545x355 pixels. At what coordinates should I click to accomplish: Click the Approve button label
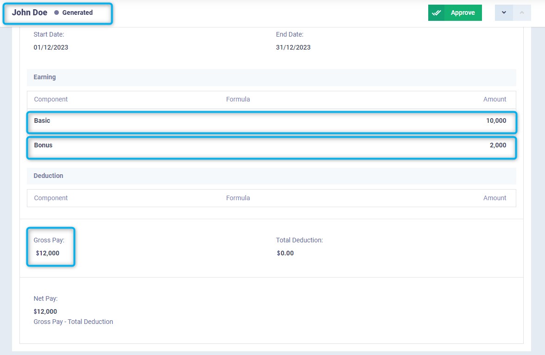[463, 13]
